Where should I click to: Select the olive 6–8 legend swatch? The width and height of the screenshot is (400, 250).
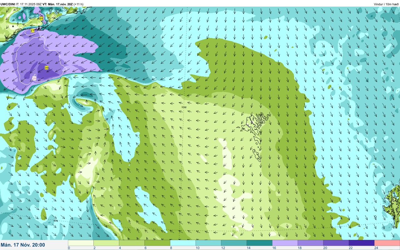(x=157, y=243)
